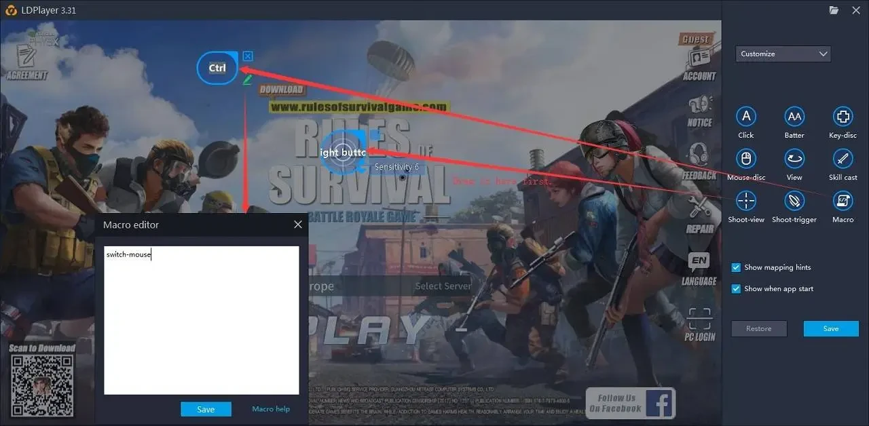Select the Shoot-view tool
This screenshot has width=869, height=426.
click(x=746, y=201)
